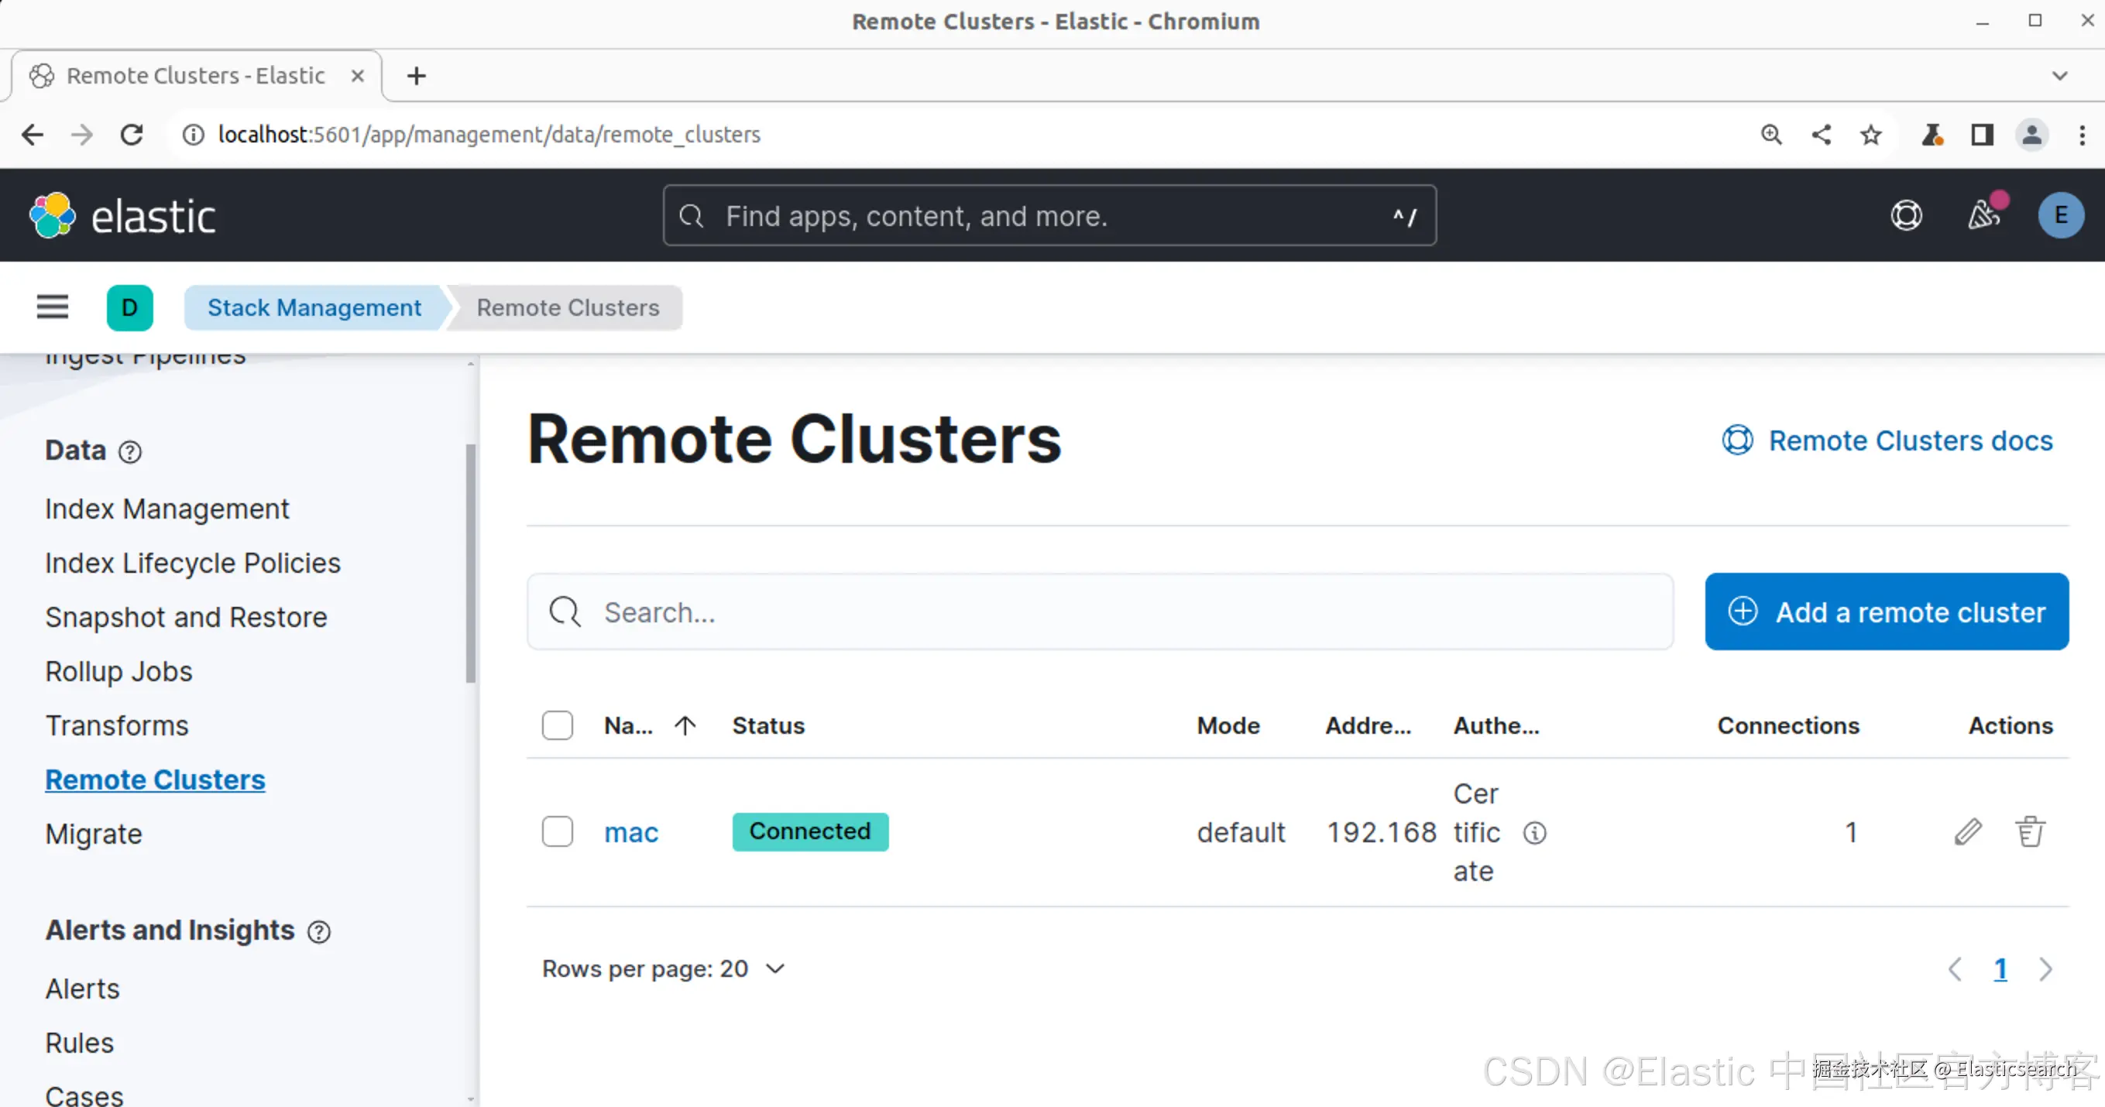2105x1107 pixels.
Task: Open the newsfeed party icon in header
Action: (1984, 216)
